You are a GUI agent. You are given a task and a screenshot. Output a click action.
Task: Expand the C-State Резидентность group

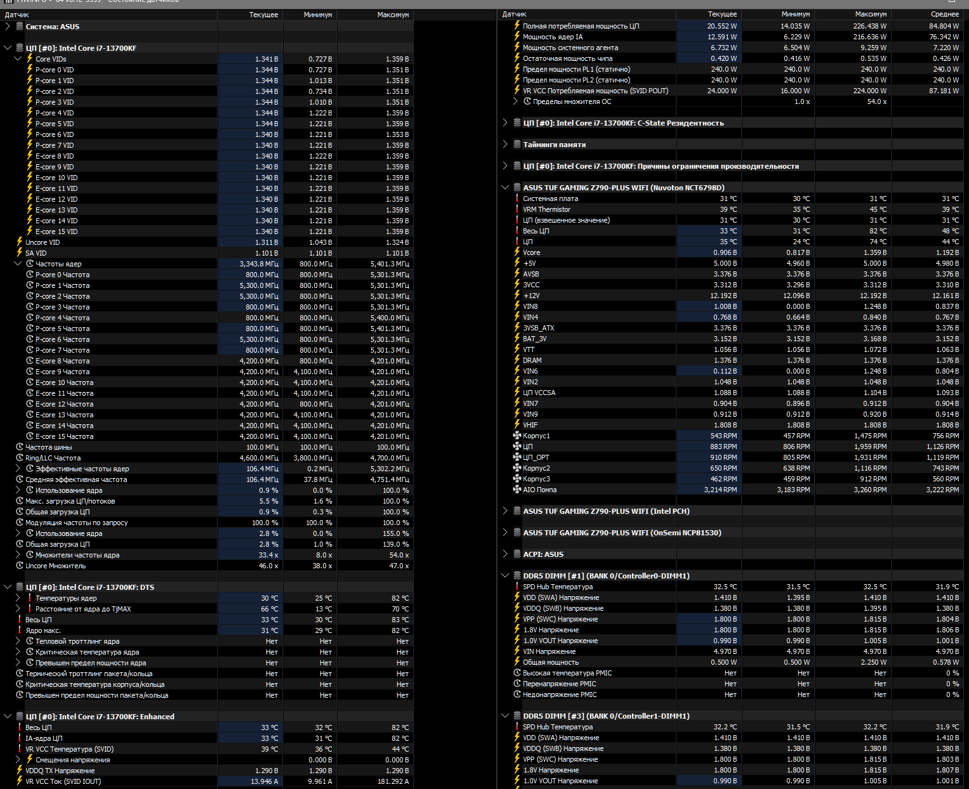click(x=505, y=123)
